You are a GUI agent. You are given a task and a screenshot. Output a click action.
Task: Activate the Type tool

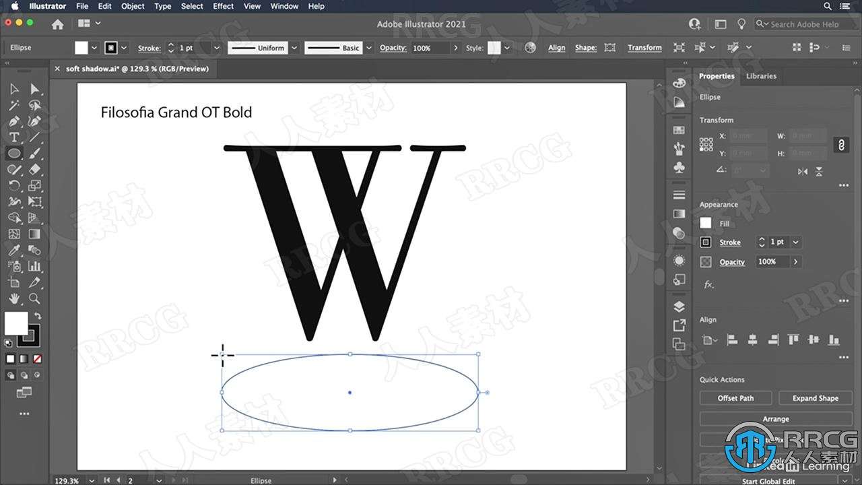[14, 137]
